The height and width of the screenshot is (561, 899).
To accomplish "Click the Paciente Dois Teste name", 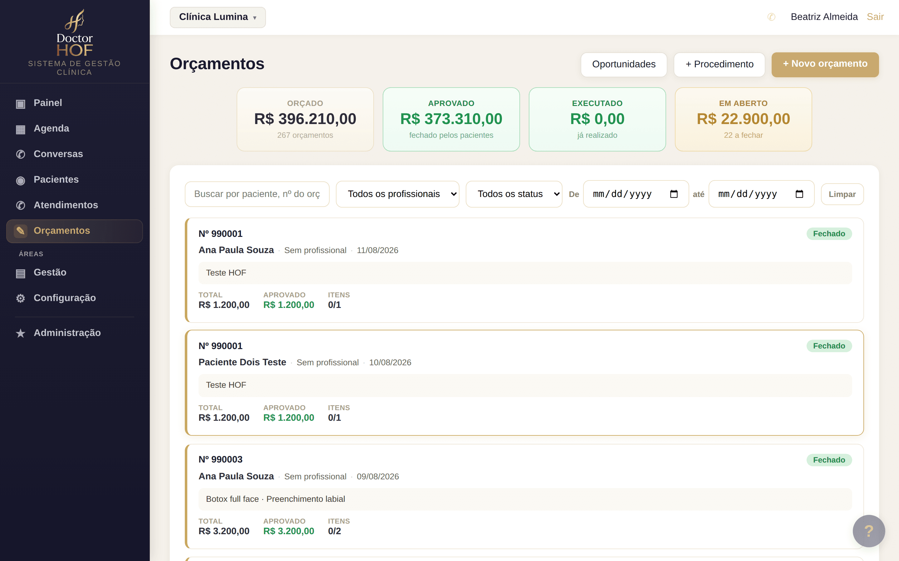I will [242, 362].
